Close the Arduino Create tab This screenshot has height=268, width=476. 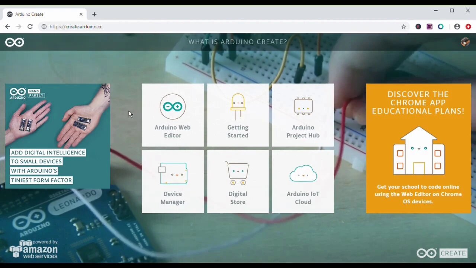[81, 14]
